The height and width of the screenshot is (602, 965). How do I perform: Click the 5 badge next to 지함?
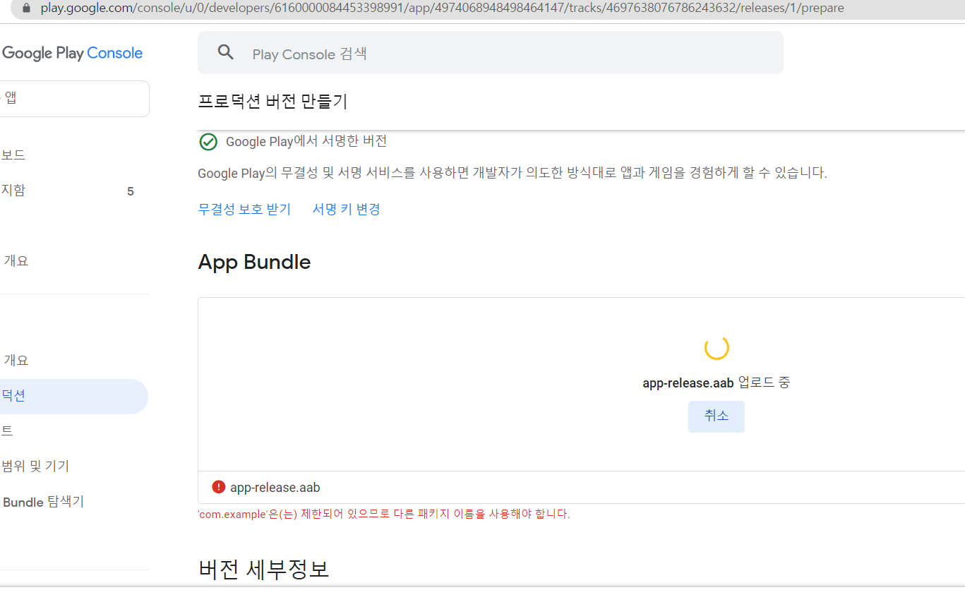(131, 191)
